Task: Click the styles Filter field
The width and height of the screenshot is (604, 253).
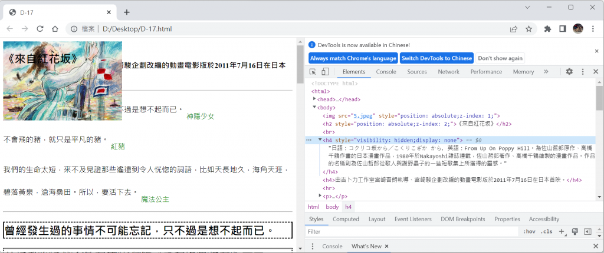Action: click(412, 231)
